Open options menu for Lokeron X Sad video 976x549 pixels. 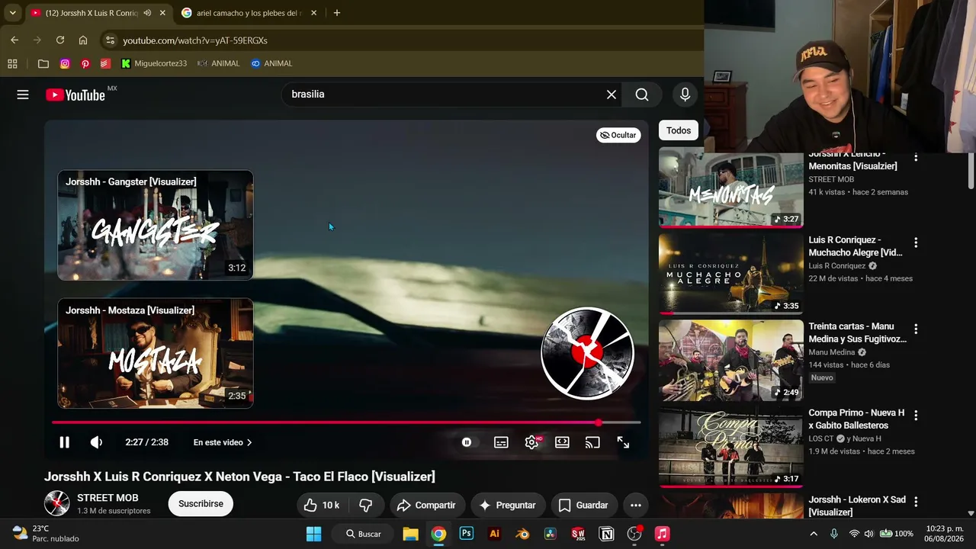click(916, 502)
